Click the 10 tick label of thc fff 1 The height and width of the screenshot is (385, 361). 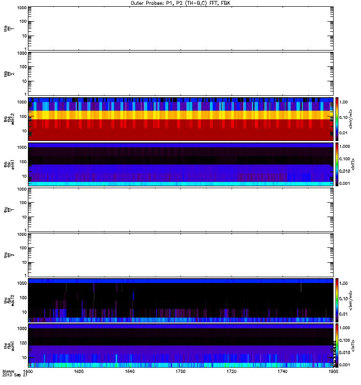(25, 217)
